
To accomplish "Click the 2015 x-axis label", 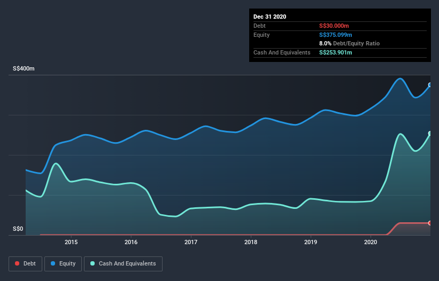I will [x=71, y=242].
